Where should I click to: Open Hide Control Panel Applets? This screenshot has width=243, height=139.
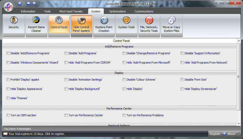[82, 26]
